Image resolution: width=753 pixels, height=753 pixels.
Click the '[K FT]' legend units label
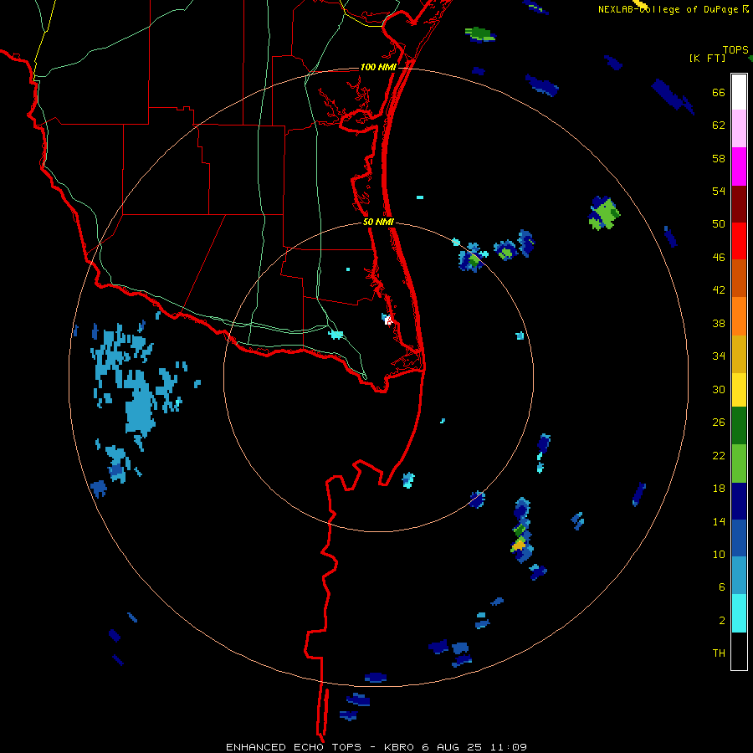tap(707, 58)
